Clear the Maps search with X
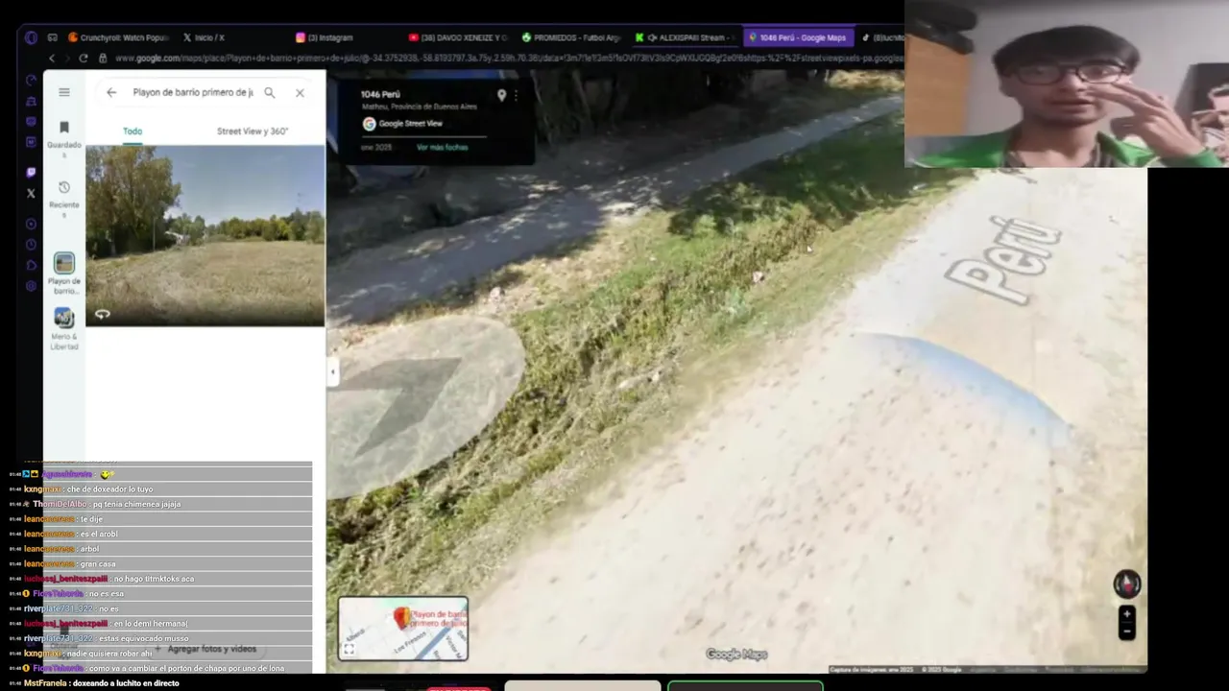Viewport: 1229px width, 691px height. coord(300,92)
